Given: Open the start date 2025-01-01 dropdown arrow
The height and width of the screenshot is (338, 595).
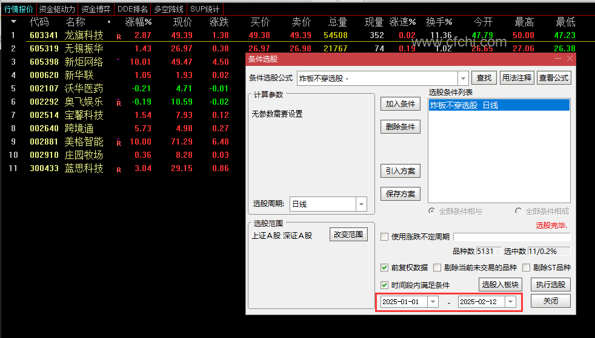Looking at the screenshot, I should (x=433, y=302).
